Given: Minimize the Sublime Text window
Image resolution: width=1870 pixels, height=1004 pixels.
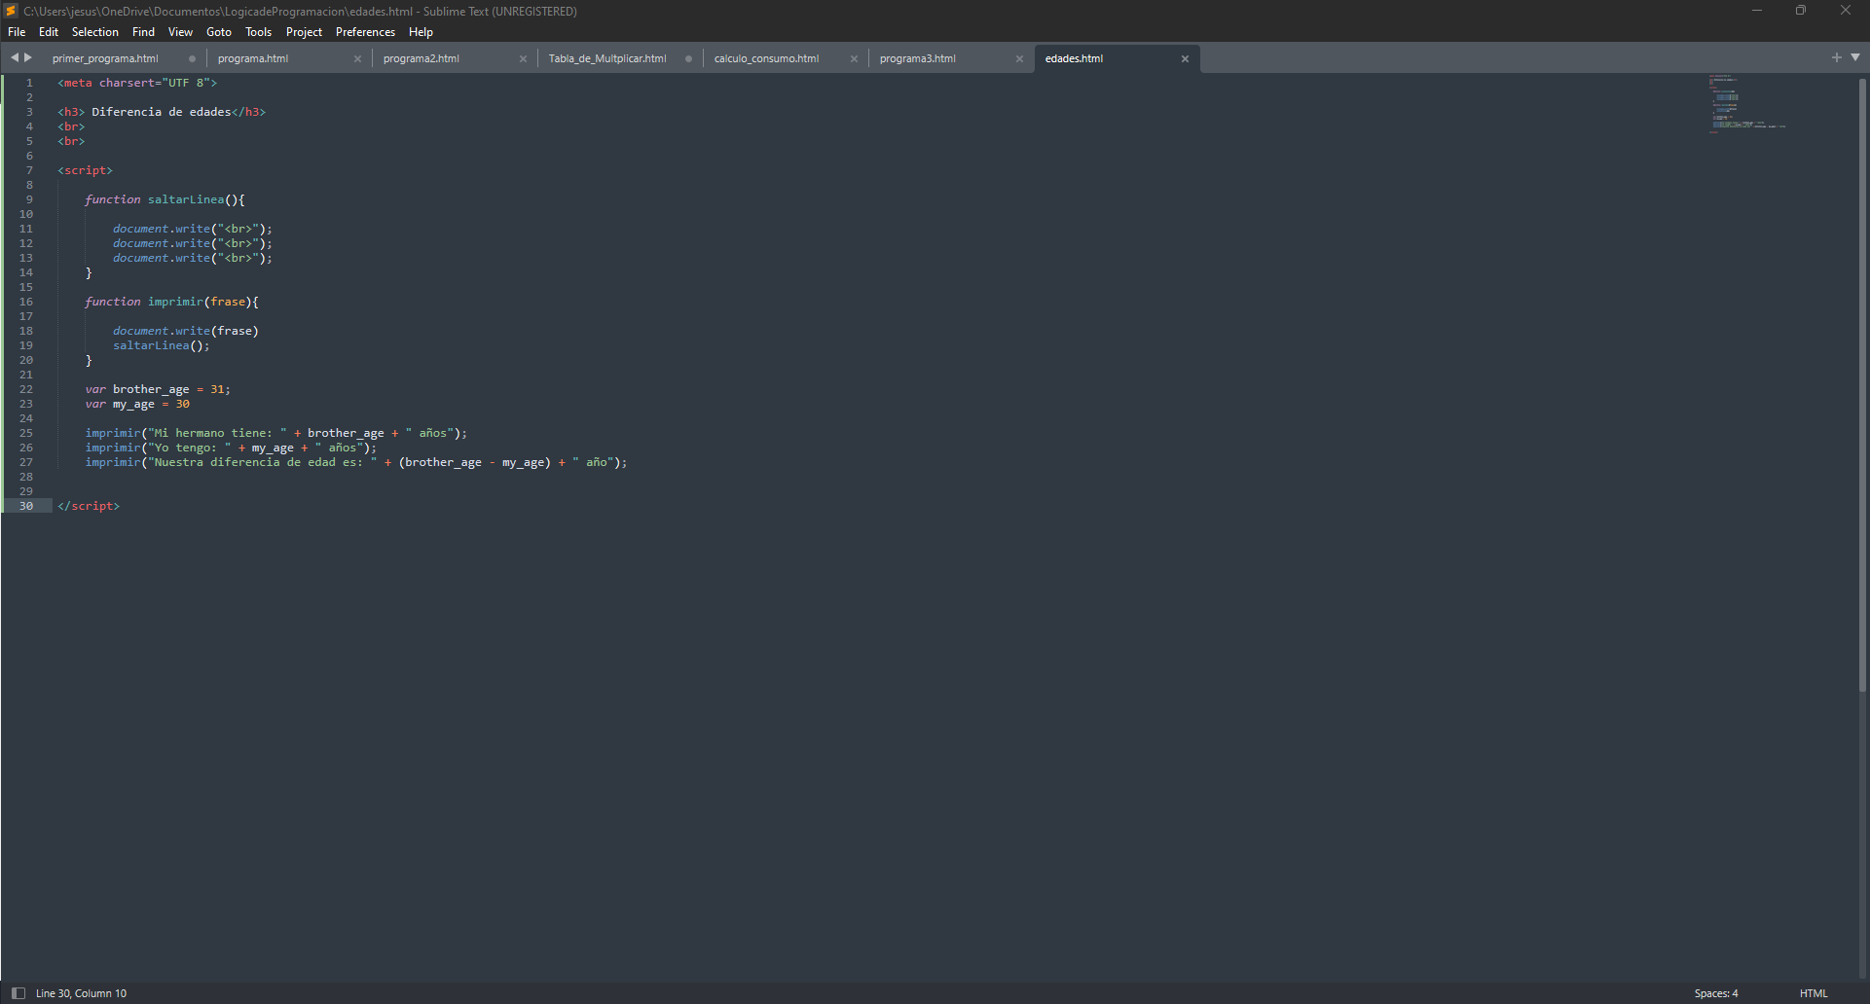Looking at the screenshot, I should 1757,11.
